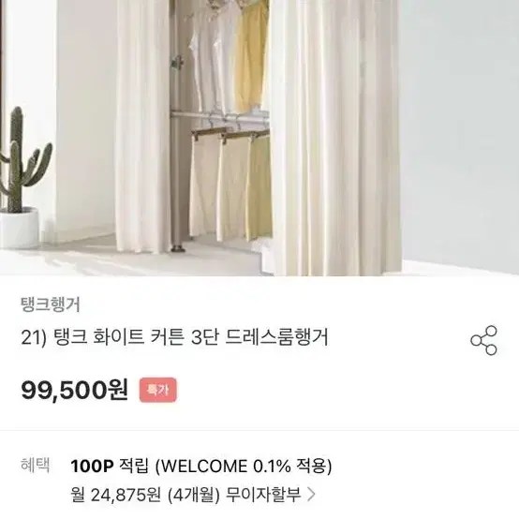Click the 혜택 section label
519x519 pixels.
tap(35, 465)
